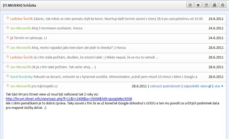Expand Ladislav Šorčík's message 'Zdarec, tak měsíc'
This screenshot has height=139, width=229.
point(115,19)
